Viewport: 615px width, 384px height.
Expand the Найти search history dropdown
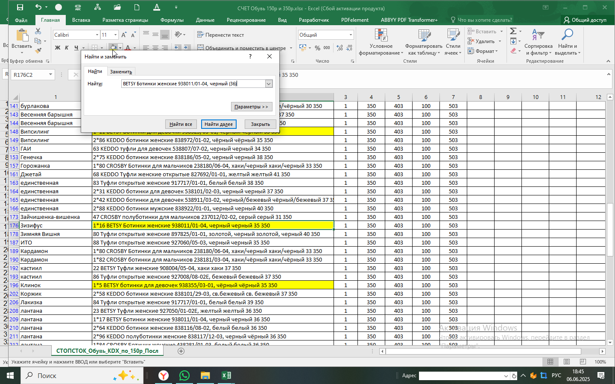[269, 84]
